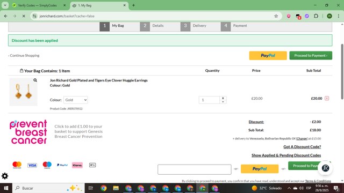Open File Explorer from the taskbar
This screenshot has height=193, width=344.
(x=116, y=188)
